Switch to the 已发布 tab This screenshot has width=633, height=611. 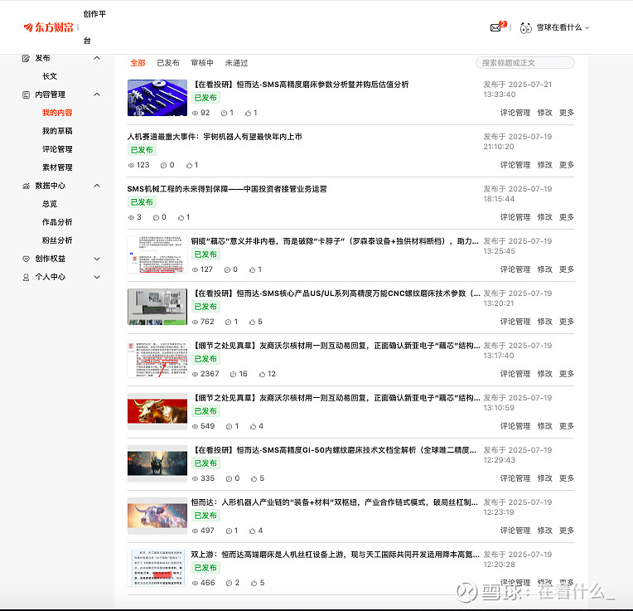coord(168,63)
